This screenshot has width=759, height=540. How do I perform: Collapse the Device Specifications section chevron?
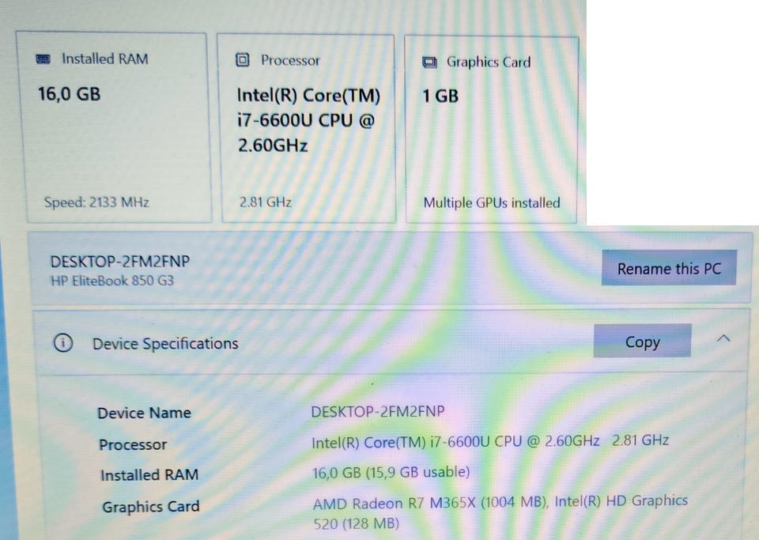point(723,339)
